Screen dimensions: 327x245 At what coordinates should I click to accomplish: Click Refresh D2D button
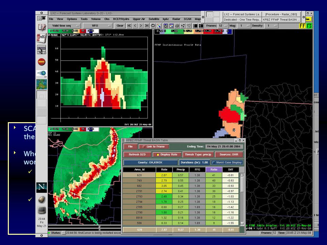[137, 154]
